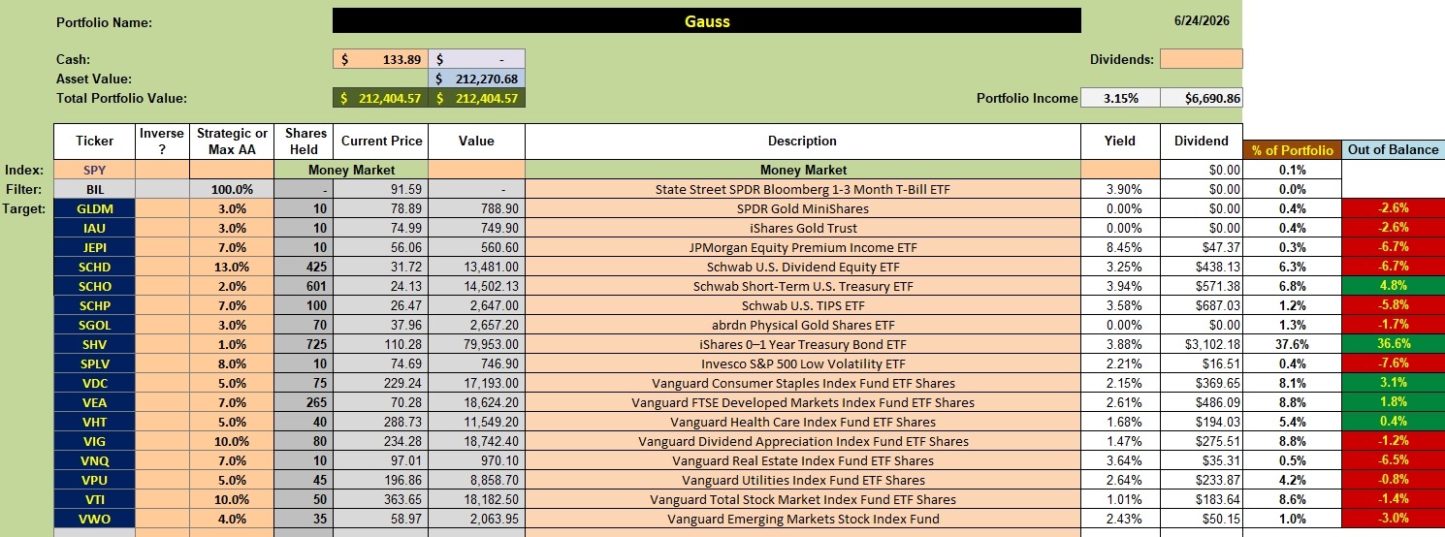Image resolution: width=1445 pixels, height=537 pixels.
Task: Select SHV dividend $3,102.18
Action: (x=1202, y=344)
